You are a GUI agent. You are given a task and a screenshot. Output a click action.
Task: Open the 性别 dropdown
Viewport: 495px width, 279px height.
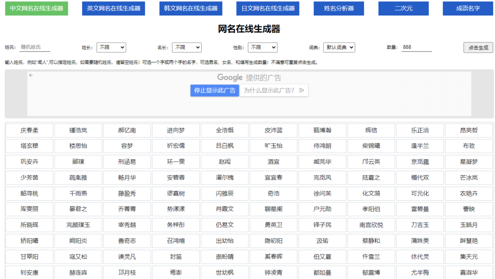tap(262, 47)
